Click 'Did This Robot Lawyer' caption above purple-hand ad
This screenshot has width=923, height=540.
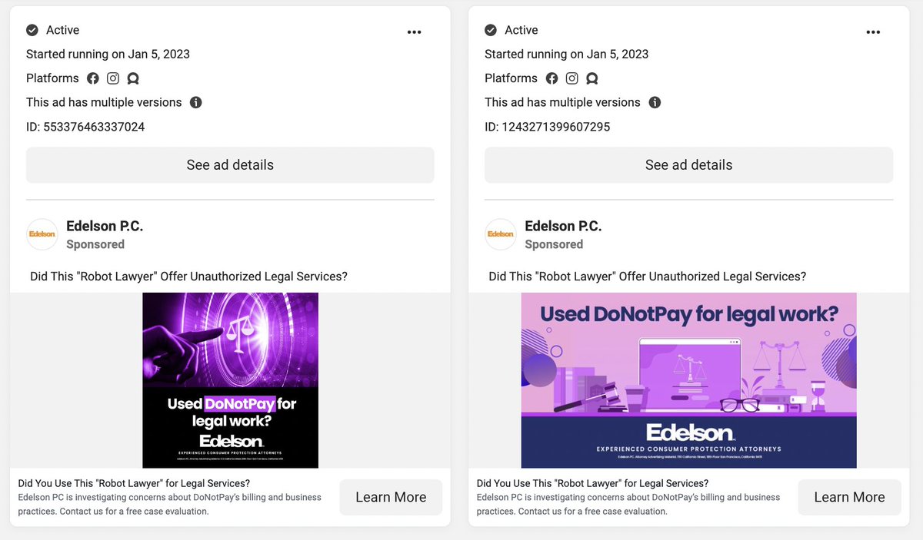coord(188,277)
